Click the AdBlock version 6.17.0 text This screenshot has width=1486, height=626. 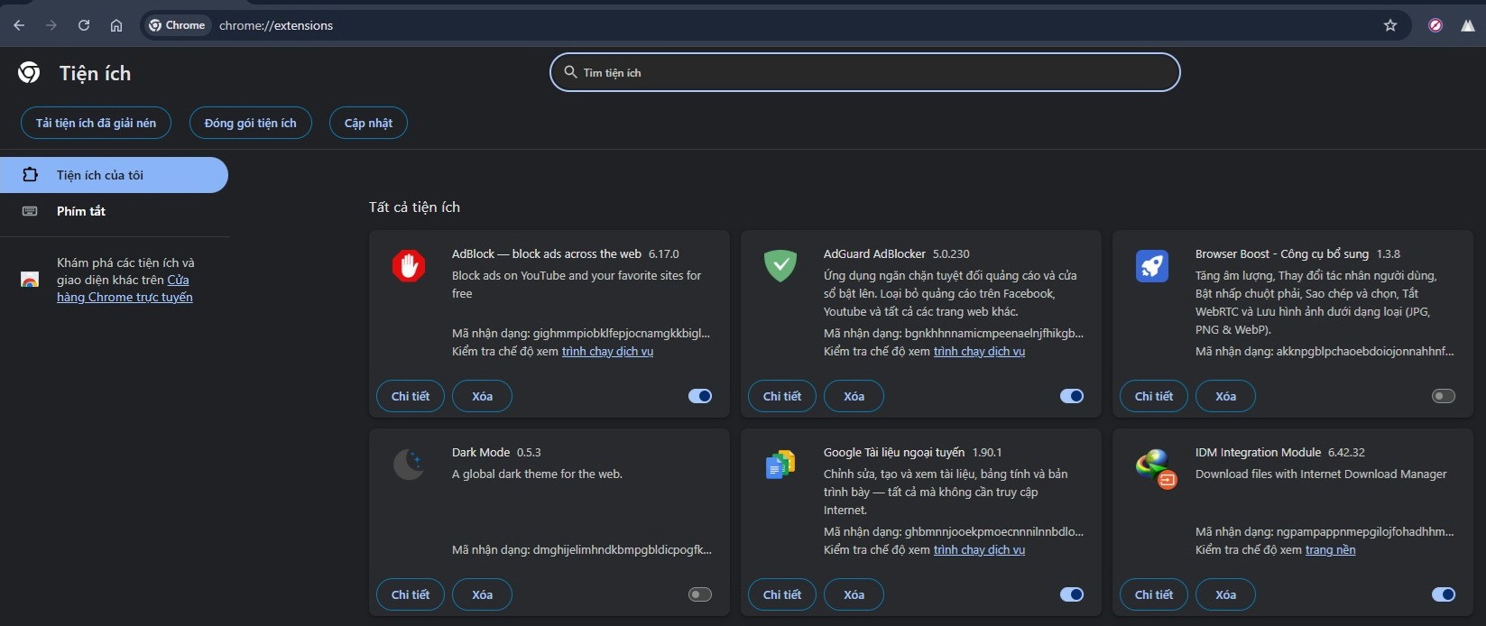tap(663, 253)
